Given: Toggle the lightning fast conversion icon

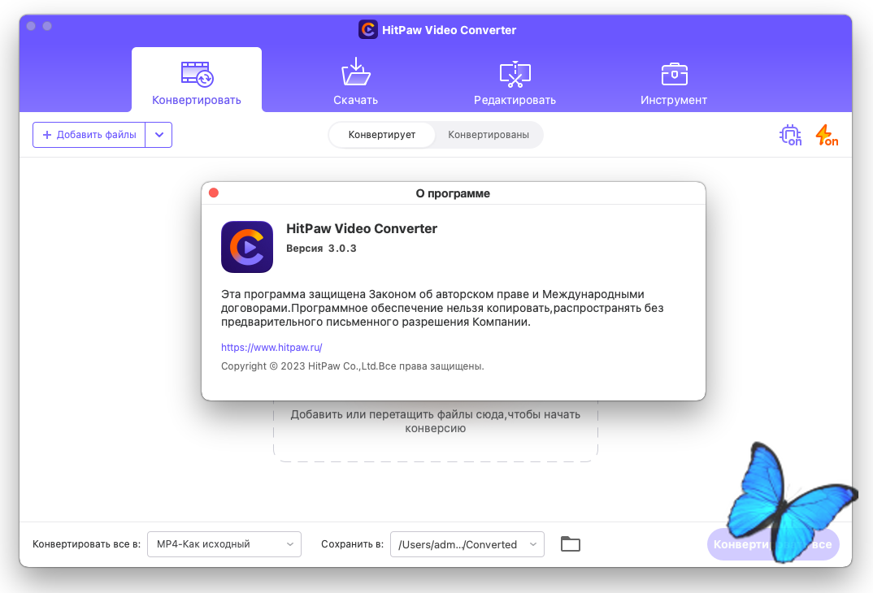Looking at the screenshot, I should pos(826,135).
